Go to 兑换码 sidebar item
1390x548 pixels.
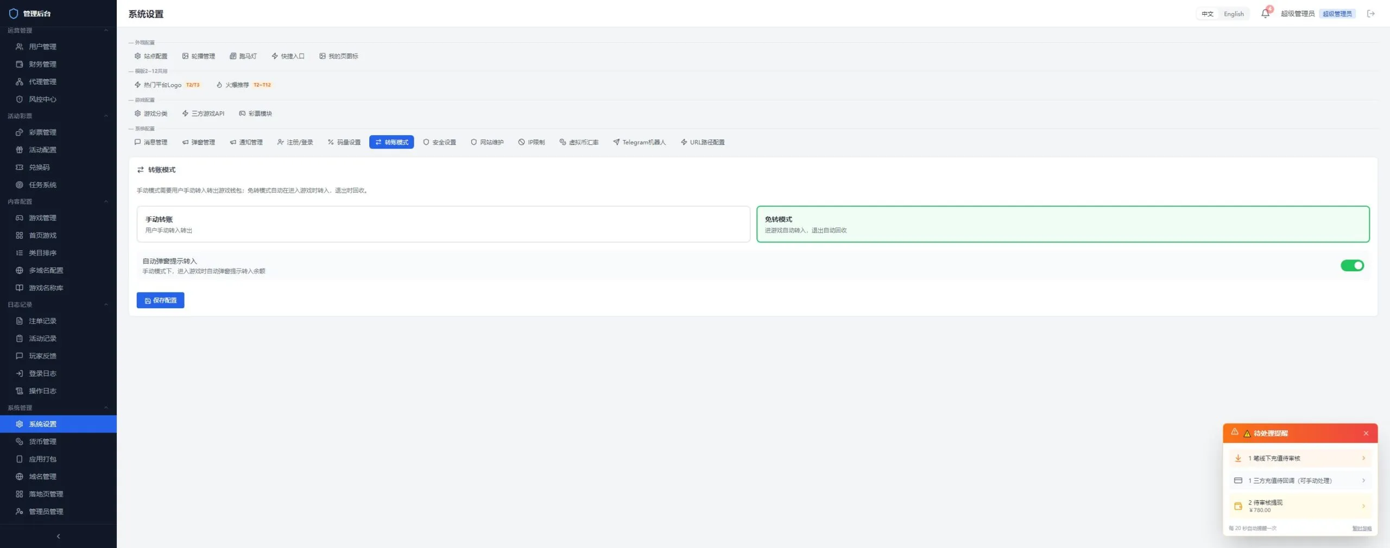pyautogui.click(x=58, y=167)
